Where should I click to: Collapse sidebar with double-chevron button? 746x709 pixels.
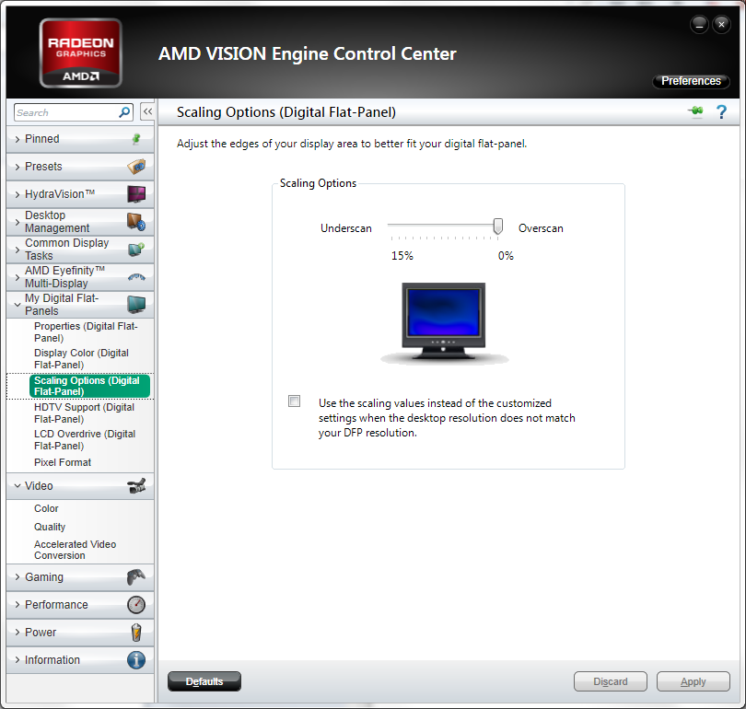pos(147,112)
